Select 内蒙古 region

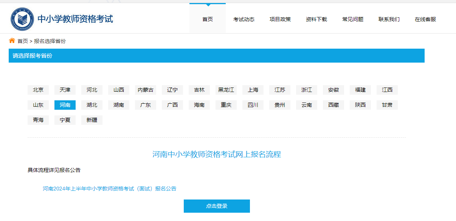(x=146, y=90)
